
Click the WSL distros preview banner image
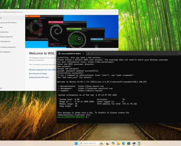click(x=72, y=31)
